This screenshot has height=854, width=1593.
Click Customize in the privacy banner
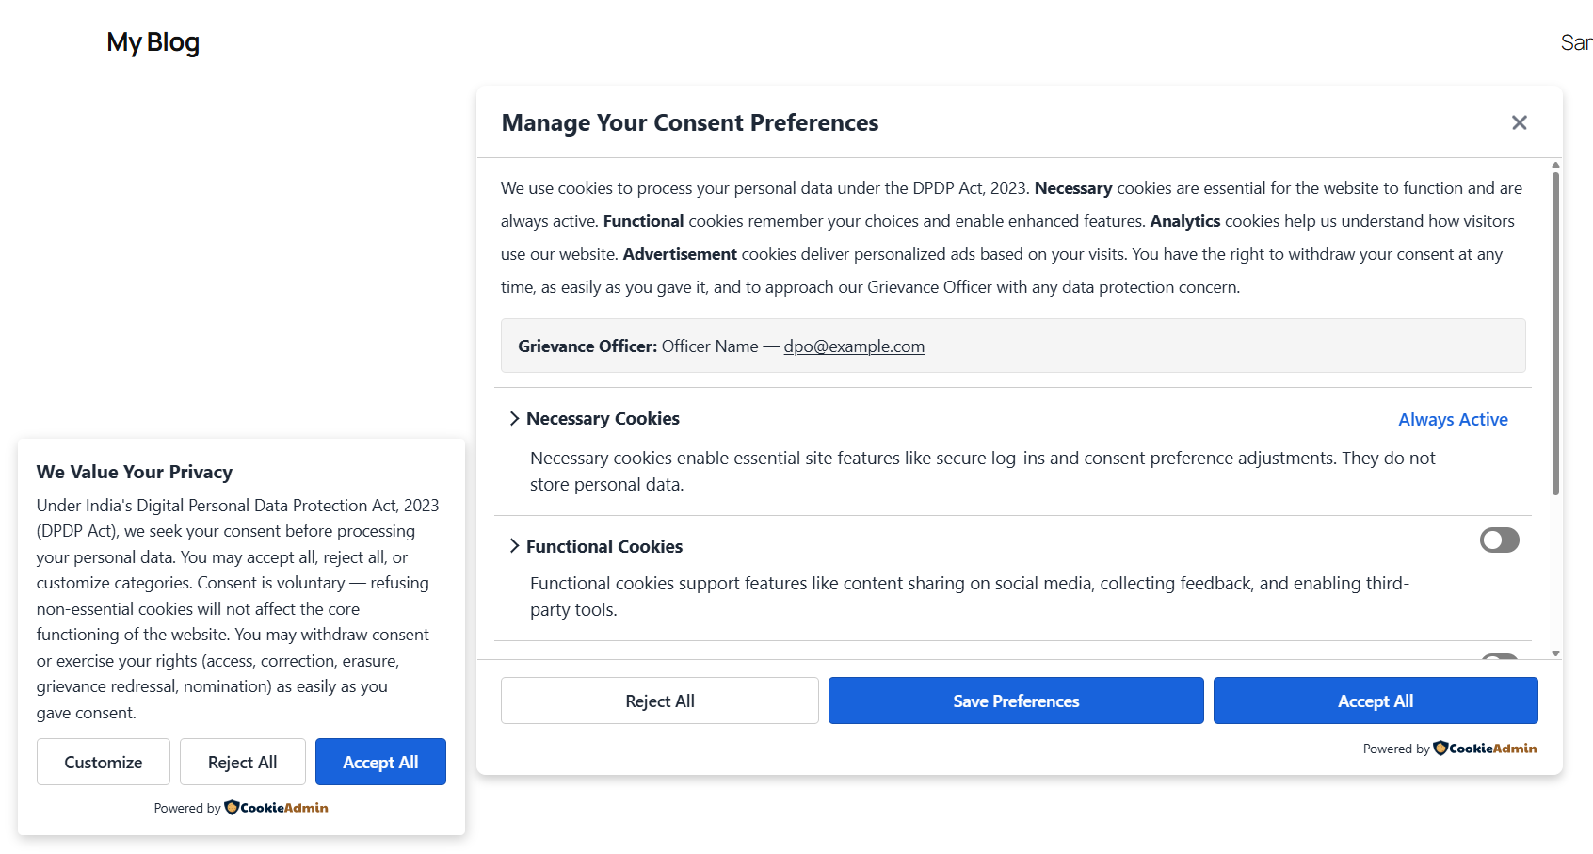tap(104, 762)
